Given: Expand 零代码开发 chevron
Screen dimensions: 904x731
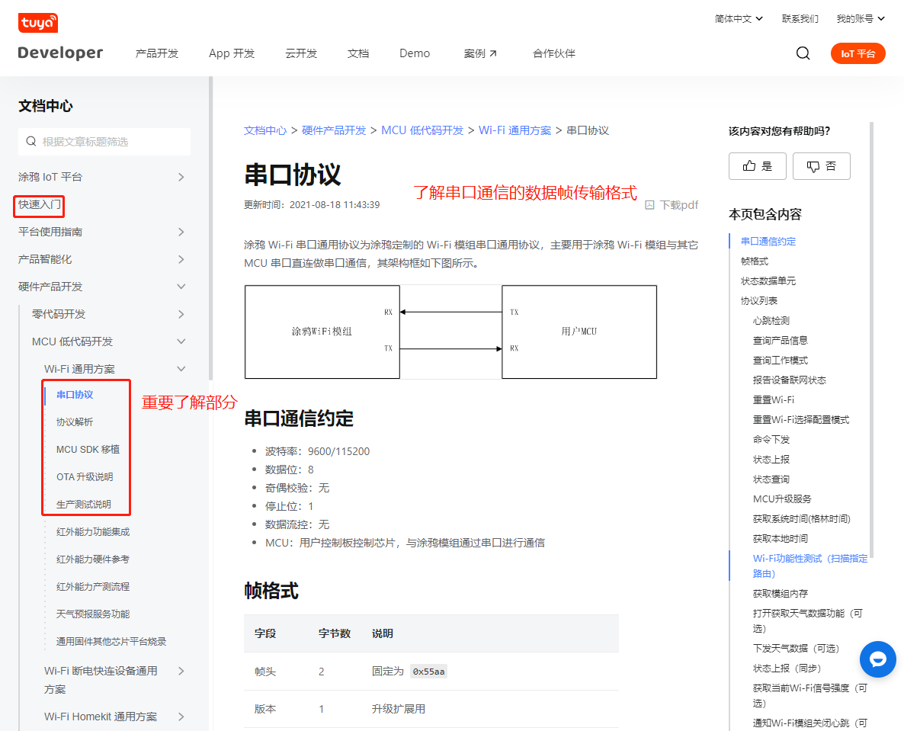Looking at the screenshot, I should coord(181,314).
